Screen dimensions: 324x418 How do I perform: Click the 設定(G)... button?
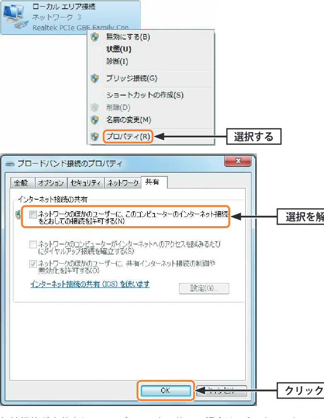click(x=204, y=288)
